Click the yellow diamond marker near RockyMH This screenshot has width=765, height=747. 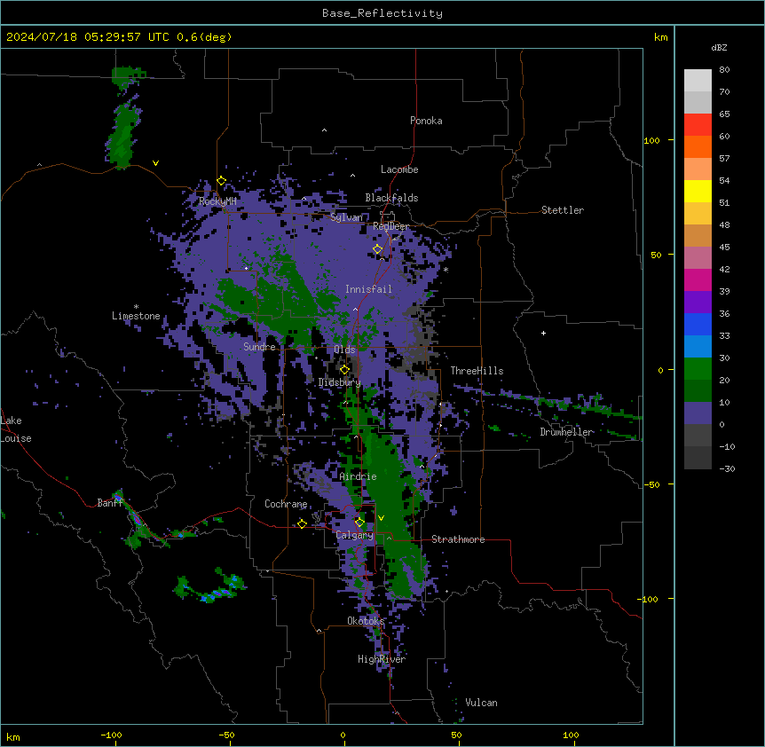pos(222,181)
